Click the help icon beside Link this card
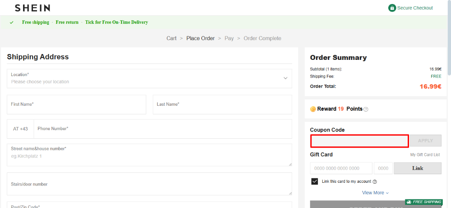Screen dimensions: 451x208 (375, 181)
